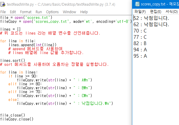The image size is (179, 125).
Task: Click the line for line in file:
Action: (18, 41)
